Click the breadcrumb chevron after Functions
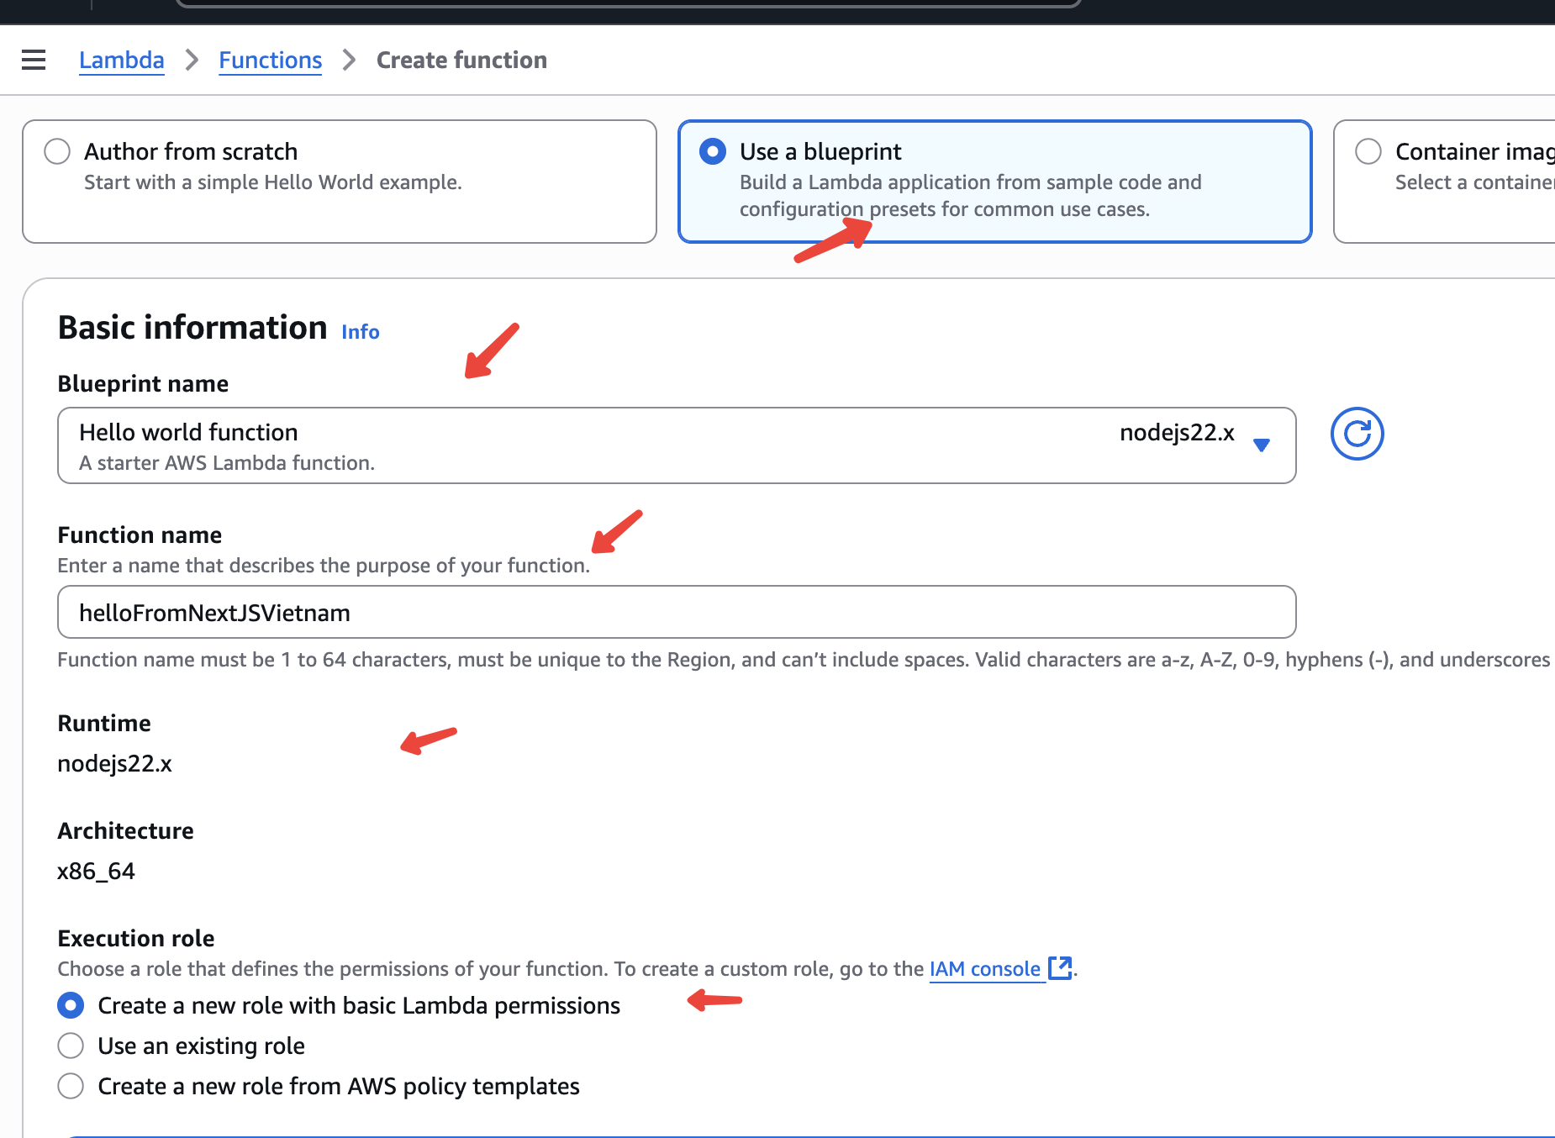Viewport: 1555px width, 1138px height. (x=350, y=61)
